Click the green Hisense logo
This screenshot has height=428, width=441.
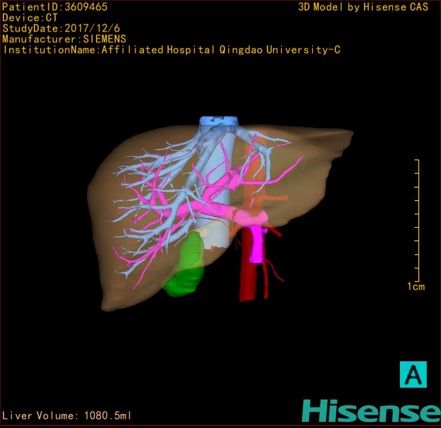tap(371, 410)
